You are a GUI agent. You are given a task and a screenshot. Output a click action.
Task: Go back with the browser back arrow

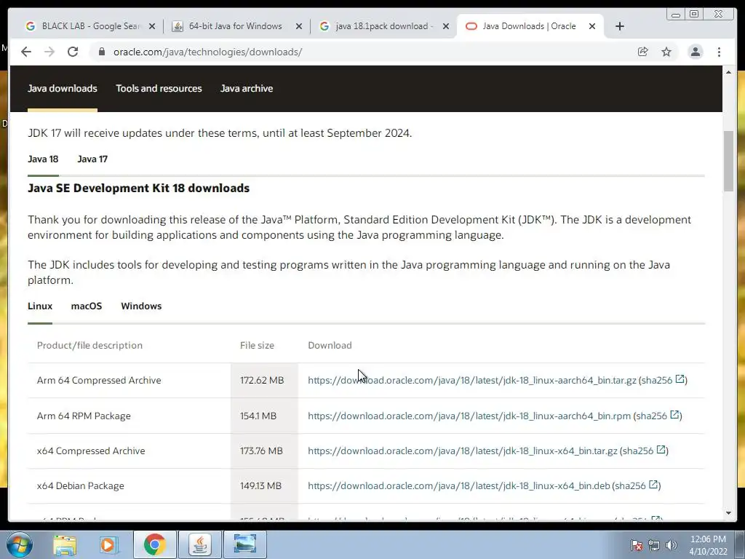coord(26,52)
